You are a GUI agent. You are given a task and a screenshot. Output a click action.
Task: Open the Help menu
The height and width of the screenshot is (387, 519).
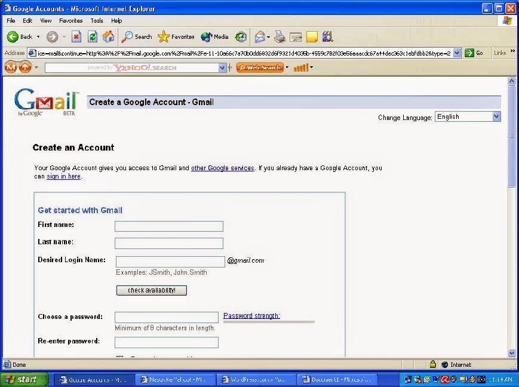click(x=116, y=20)
